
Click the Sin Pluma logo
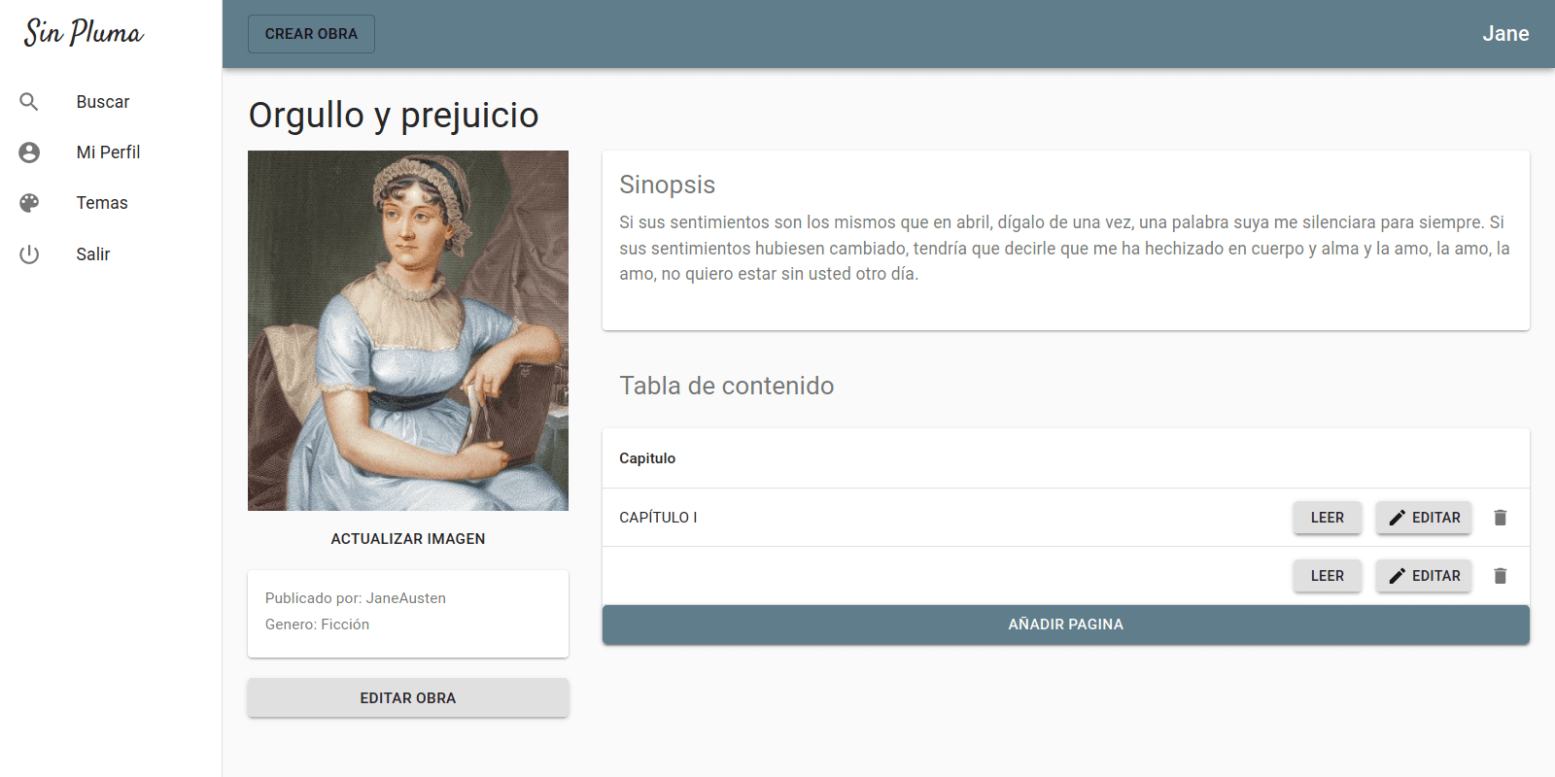coord(84,33)
